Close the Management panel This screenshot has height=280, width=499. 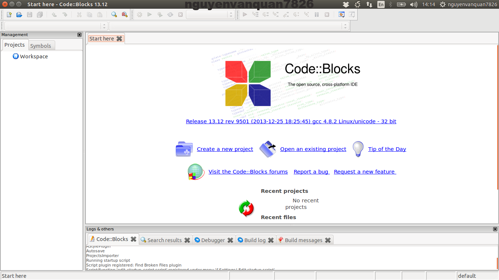tap(79, 35)
